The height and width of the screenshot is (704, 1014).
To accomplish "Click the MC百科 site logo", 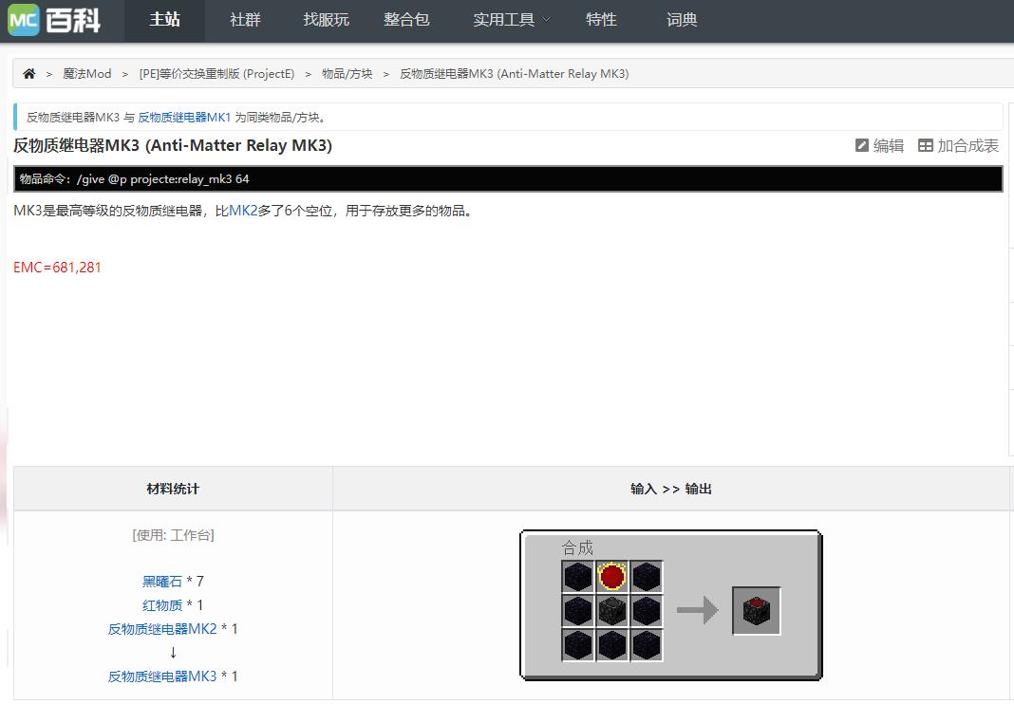I will pyautogui.click(x=54, y=20).
